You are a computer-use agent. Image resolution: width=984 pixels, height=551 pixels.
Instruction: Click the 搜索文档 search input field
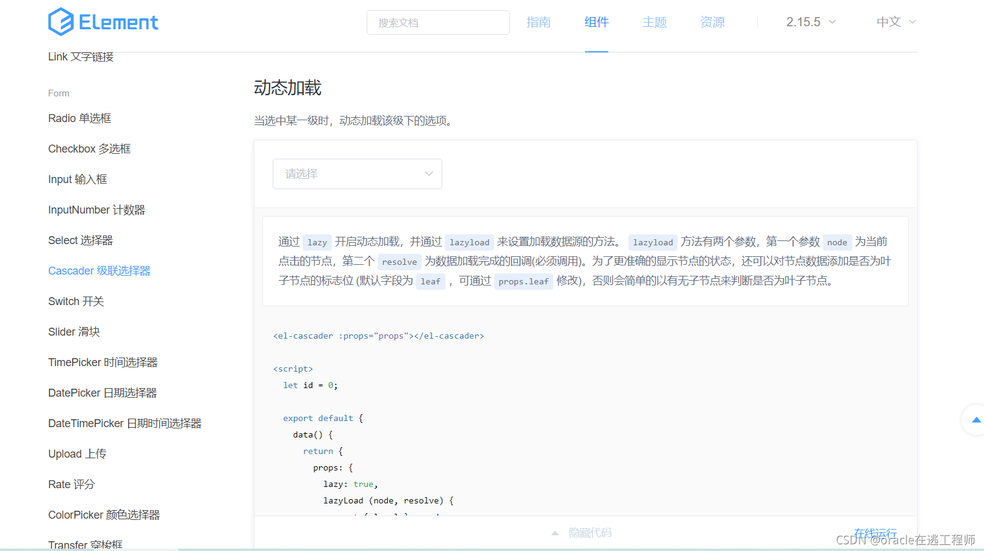pos(437,22)
